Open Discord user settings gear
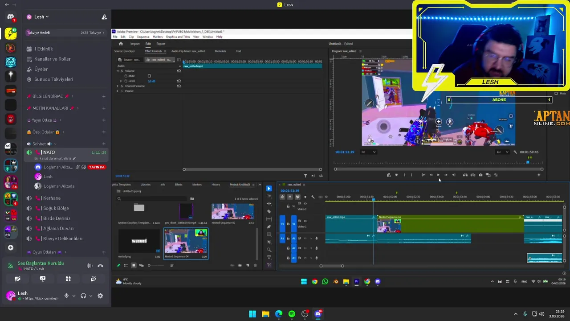This screenshot has height=321, width=570. point(100,296)
